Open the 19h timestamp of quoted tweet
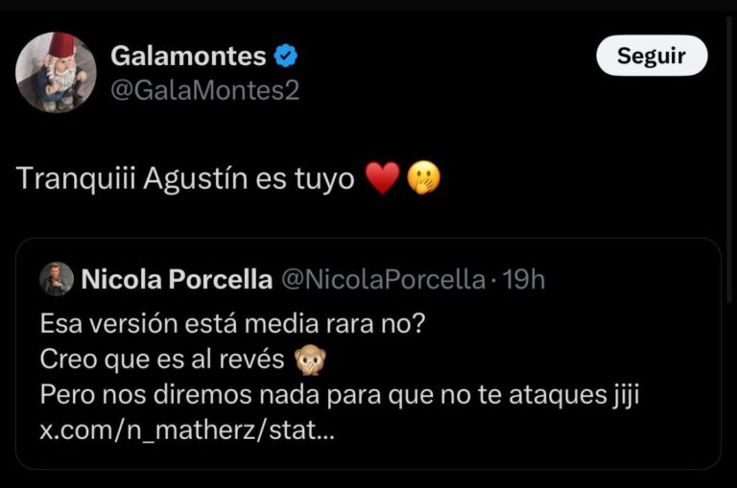 524,280
